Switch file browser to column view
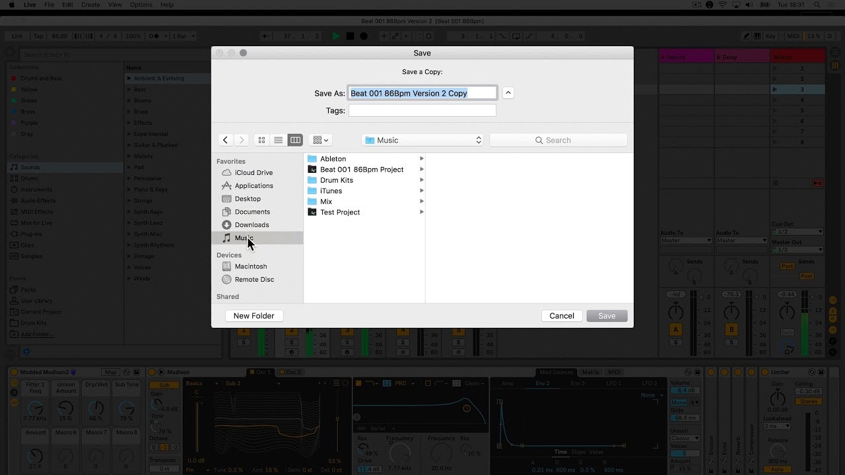 click(x=295, y=140)
